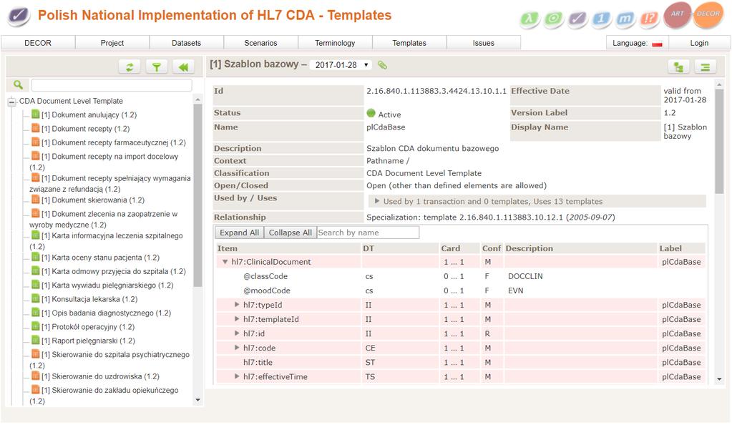Image resolution: width=732 pixels, height=425 pixels.
Task: Open the Terminology menu
Action: 335,43
